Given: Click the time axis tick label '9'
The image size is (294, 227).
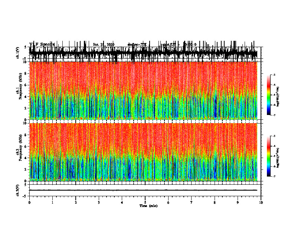Looking at the screenshot, I should 238,203.
